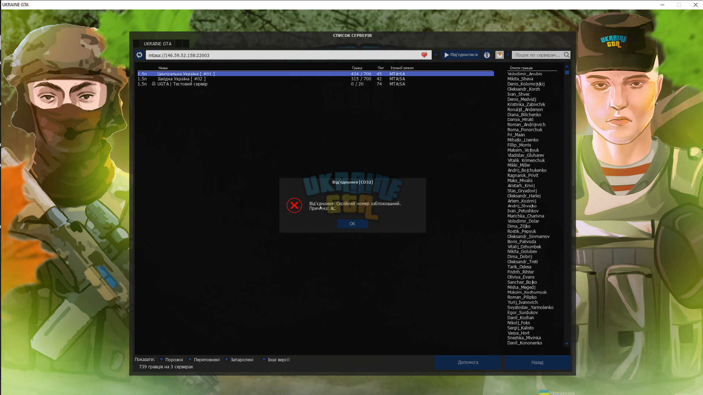Select player Mikki_Miller
This screenshot has height=395, width=703.
pyautogui.click(x=518, y=165)
